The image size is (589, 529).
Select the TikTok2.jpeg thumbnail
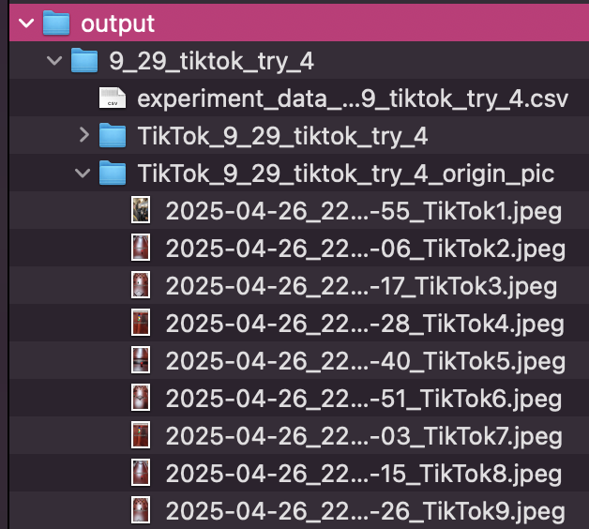click(141, 248)
